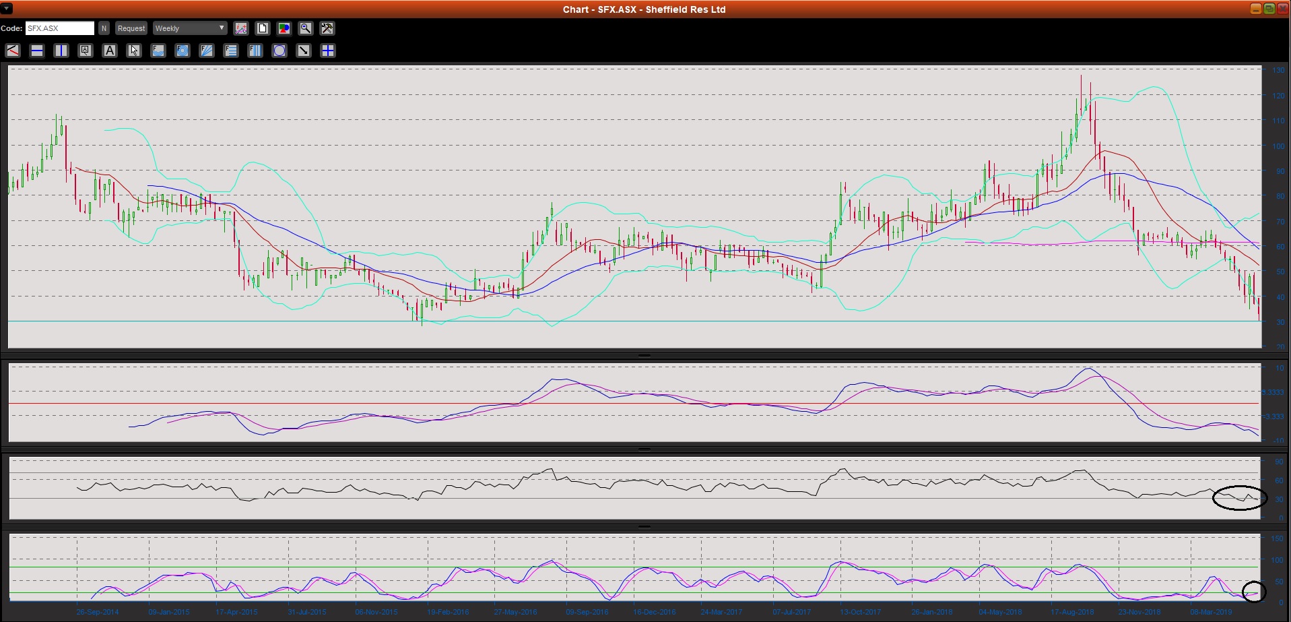Click the 06-Mar-2019 date axis label

pos(1211,612)
